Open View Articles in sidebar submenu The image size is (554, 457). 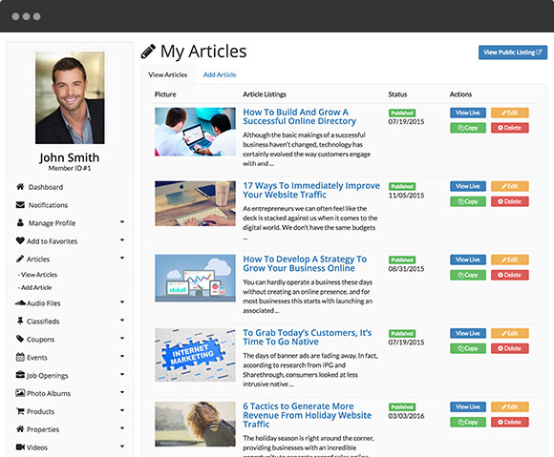(37, 275)
